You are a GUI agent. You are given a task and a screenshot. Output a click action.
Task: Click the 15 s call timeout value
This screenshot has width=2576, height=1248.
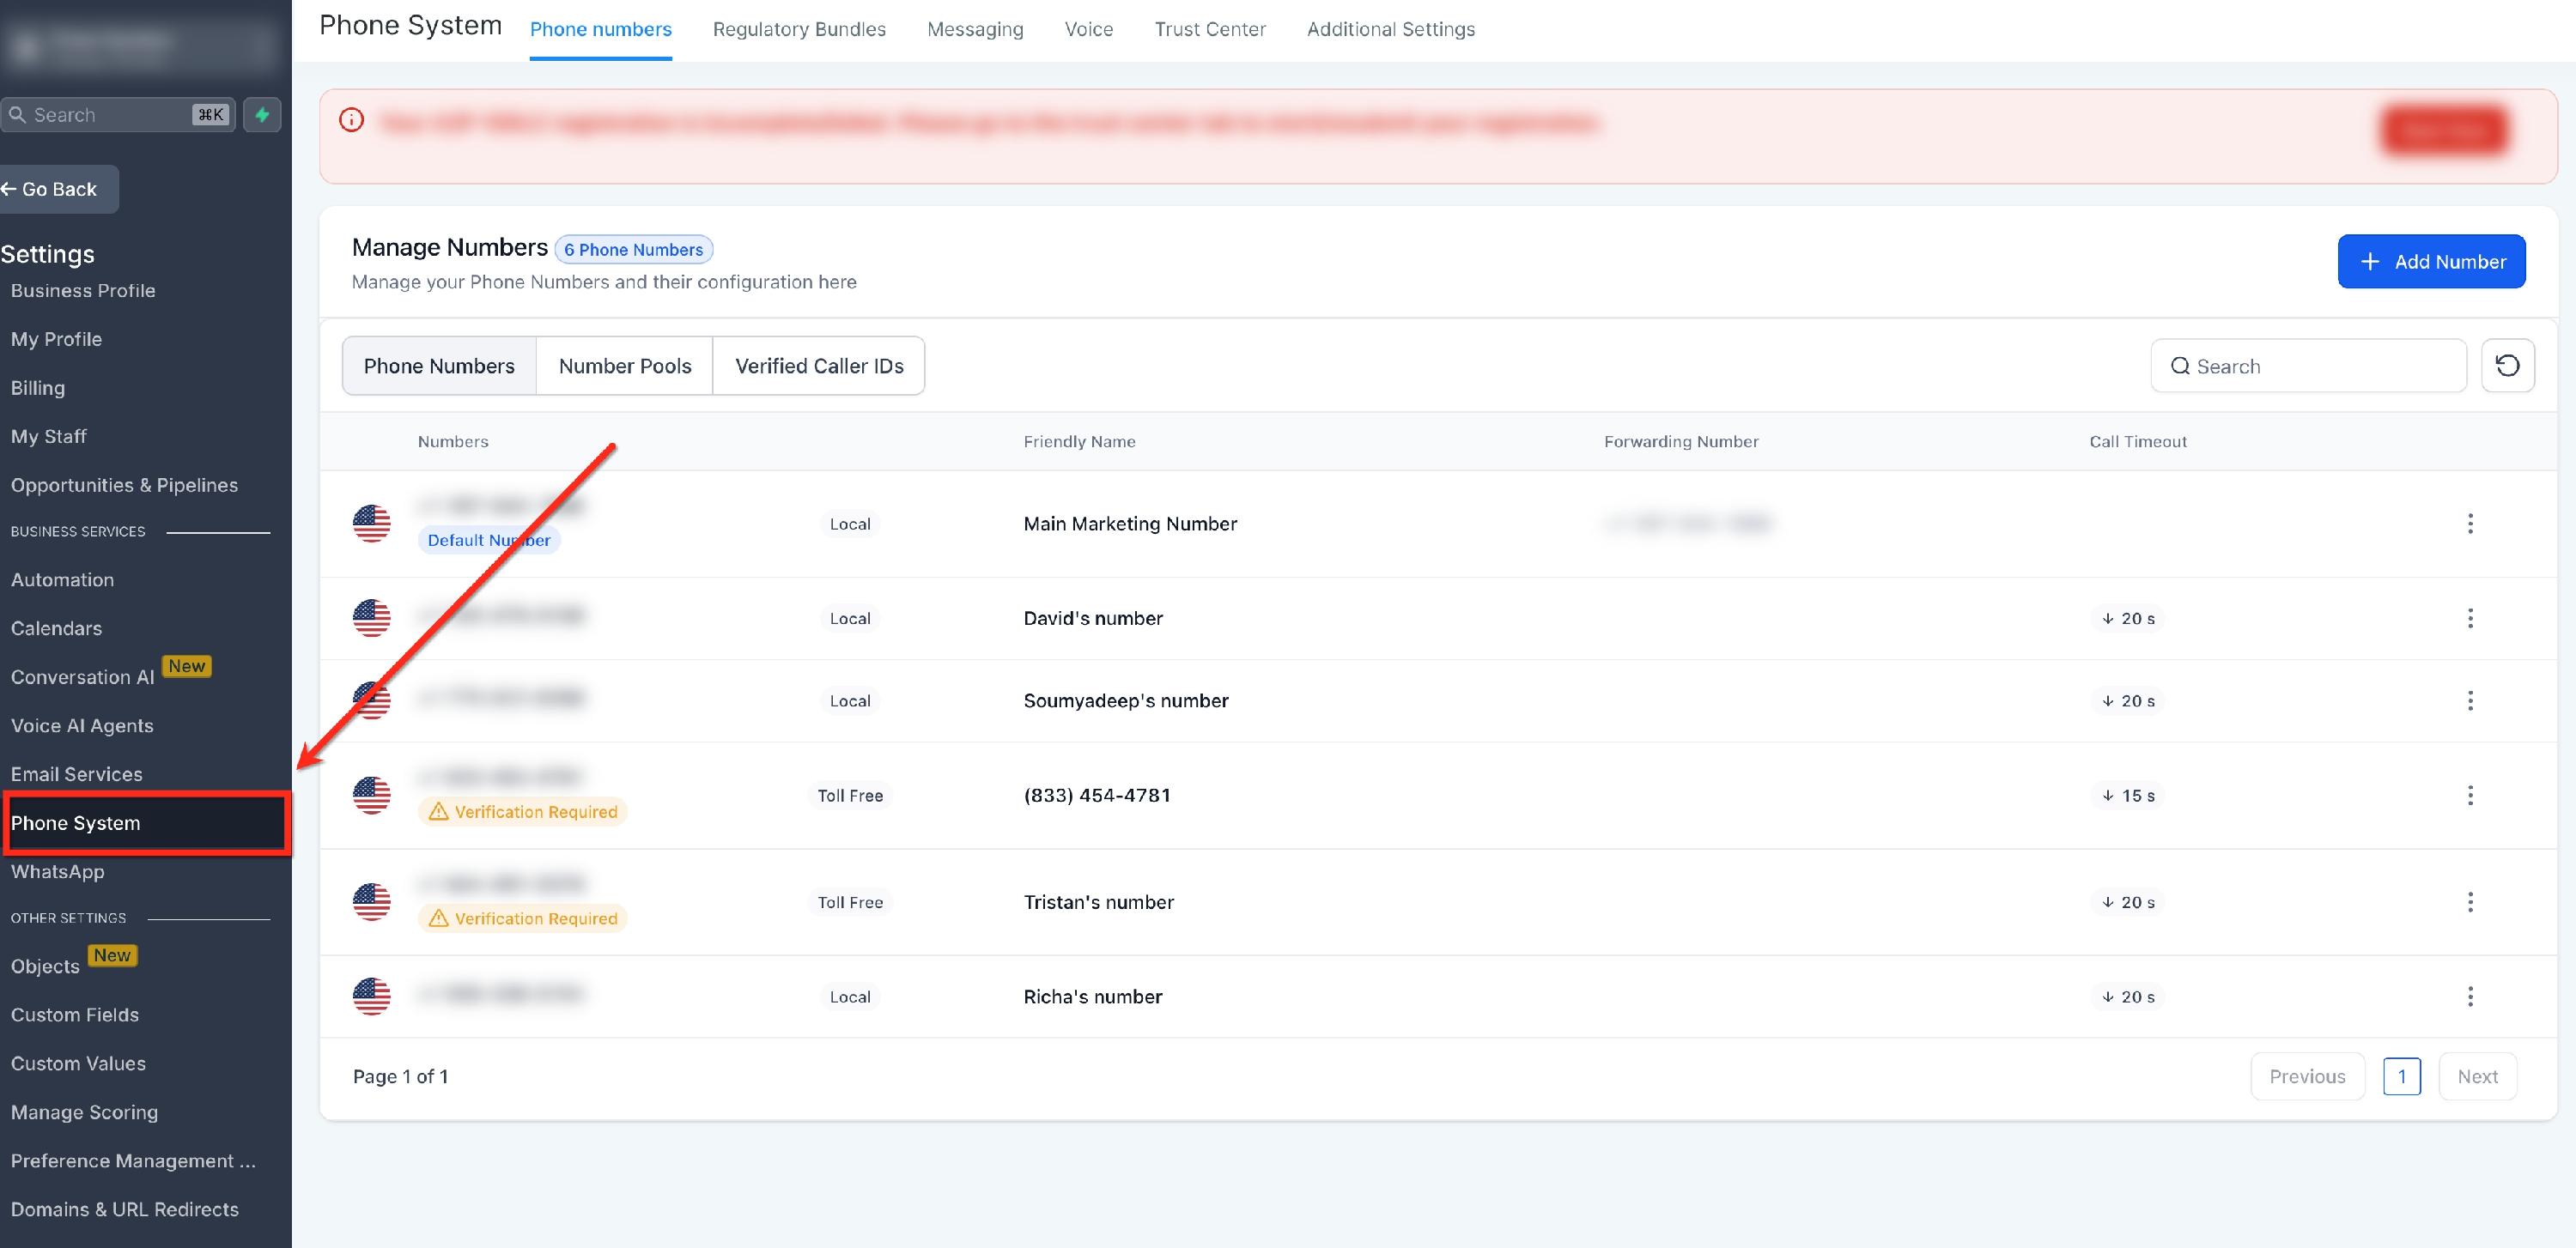coord(2128,796)
